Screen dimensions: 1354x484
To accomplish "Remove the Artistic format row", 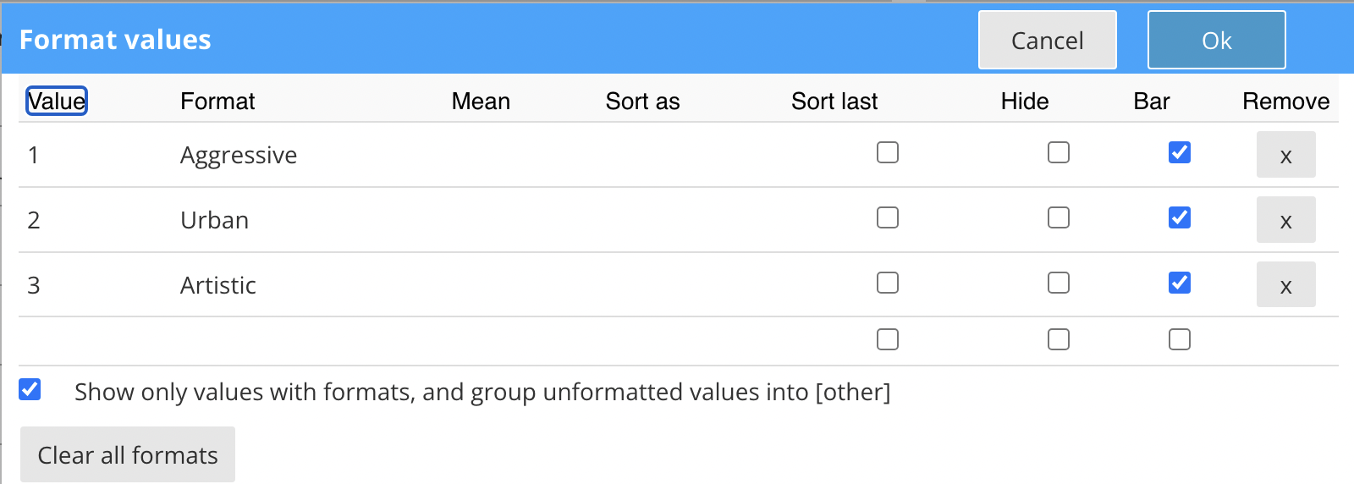I will [1285, 285].
